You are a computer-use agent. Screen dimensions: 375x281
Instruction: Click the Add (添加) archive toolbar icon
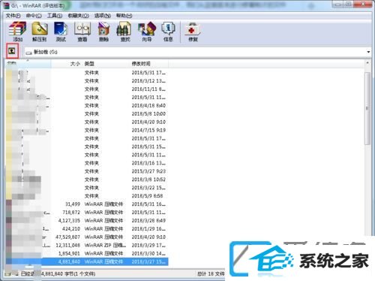(x=17, y=32)
